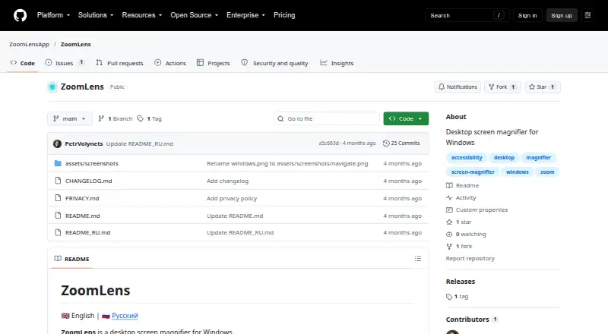Open the Activity link in About

pos(461,197)
